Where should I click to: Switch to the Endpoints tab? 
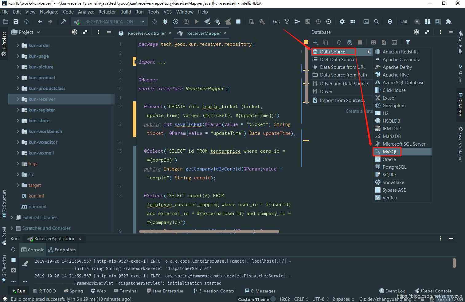coord(62,250)
